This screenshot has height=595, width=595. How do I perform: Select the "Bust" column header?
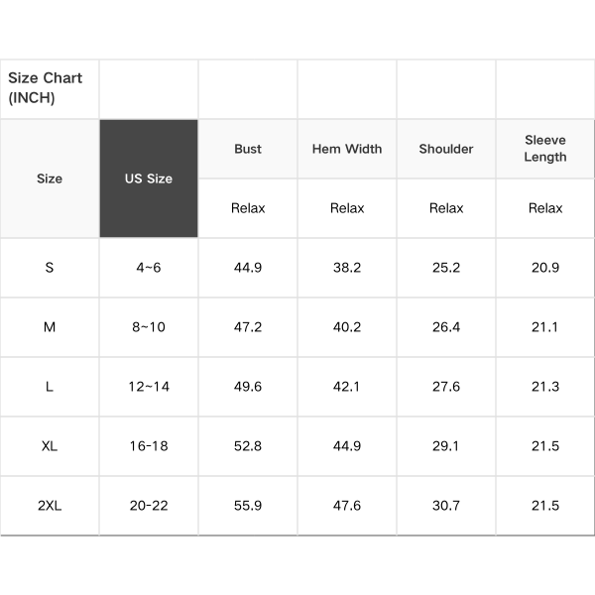(248, 149)
